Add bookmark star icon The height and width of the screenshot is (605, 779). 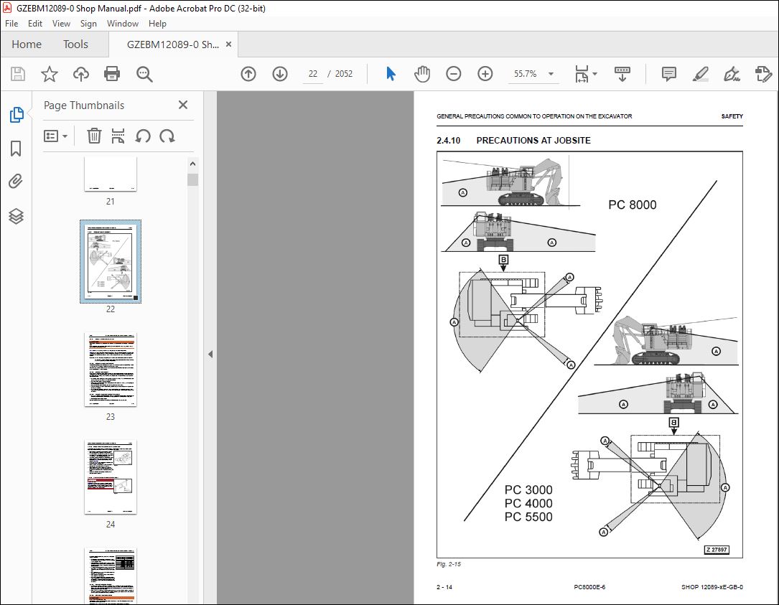[x=50, y=74]
